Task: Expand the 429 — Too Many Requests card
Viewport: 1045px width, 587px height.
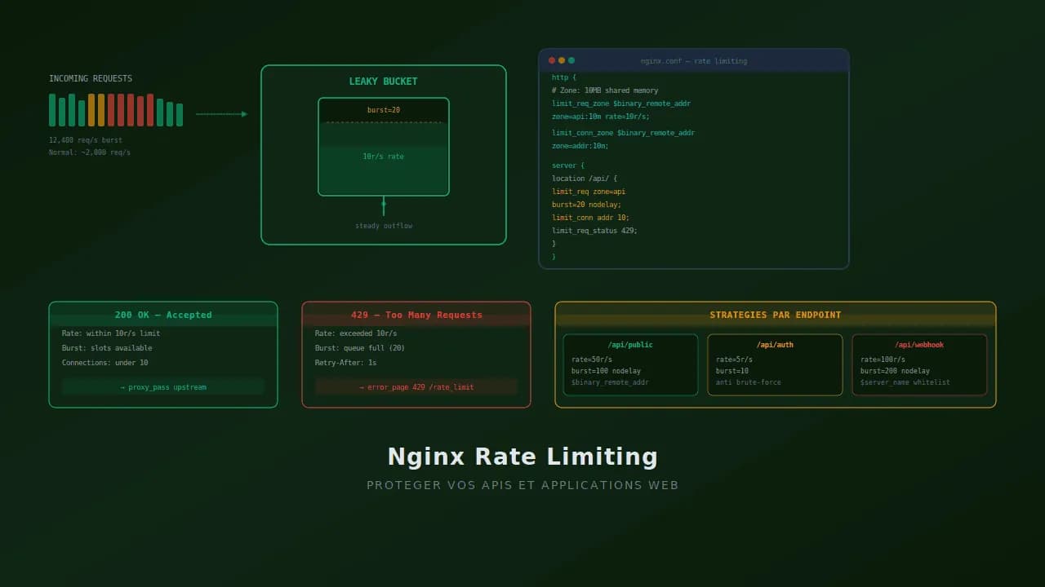Action: tap(416, 315)
